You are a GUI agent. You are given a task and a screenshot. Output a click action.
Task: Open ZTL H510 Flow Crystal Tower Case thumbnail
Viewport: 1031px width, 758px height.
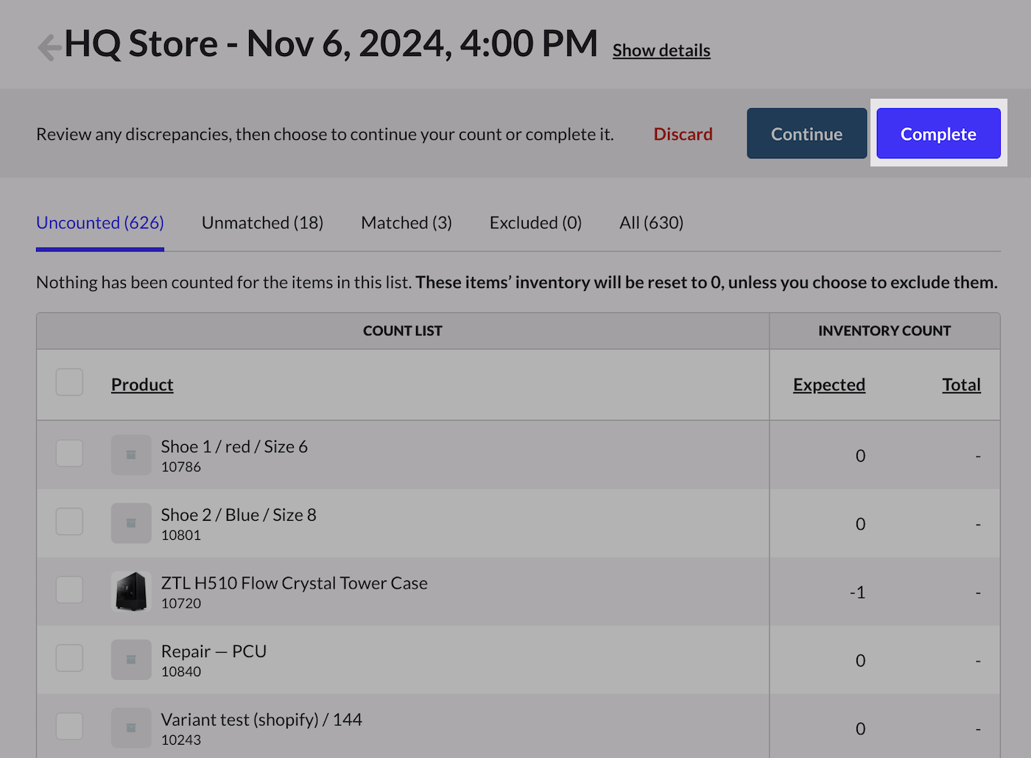tap(131, 592)
